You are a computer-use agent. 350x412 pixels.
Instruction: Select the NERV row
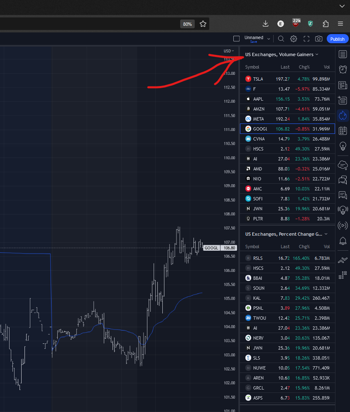(x=287, y=338)
